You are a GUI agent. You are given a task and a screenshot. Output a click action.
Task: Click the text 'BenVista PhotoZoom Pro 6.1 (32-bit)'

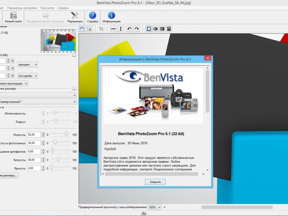click(151, 134)
